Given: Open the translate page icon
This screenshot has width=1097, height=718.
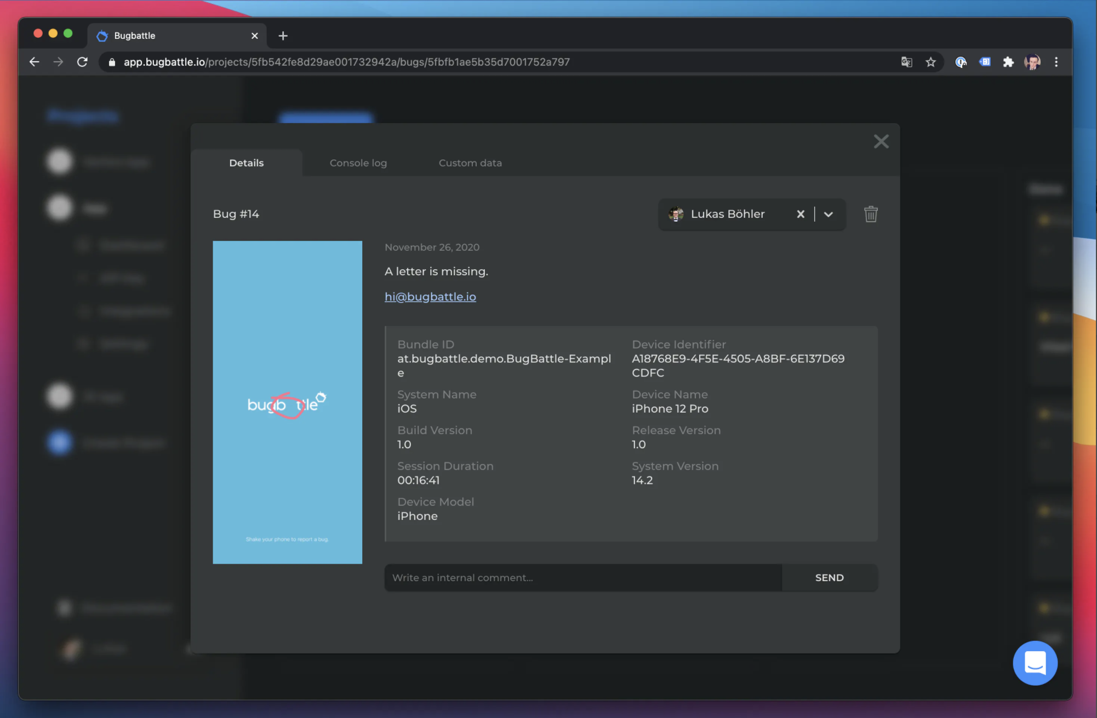Looking at the screenshot, I should [x=907, y=62].
